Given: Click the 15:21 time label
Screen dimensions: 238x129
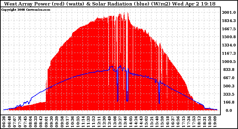Looking at the screenshot, I should tap(151, 122).
